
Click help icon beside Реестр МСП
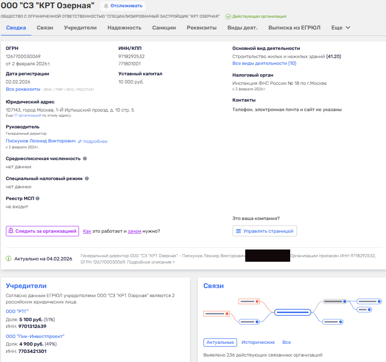38,198
